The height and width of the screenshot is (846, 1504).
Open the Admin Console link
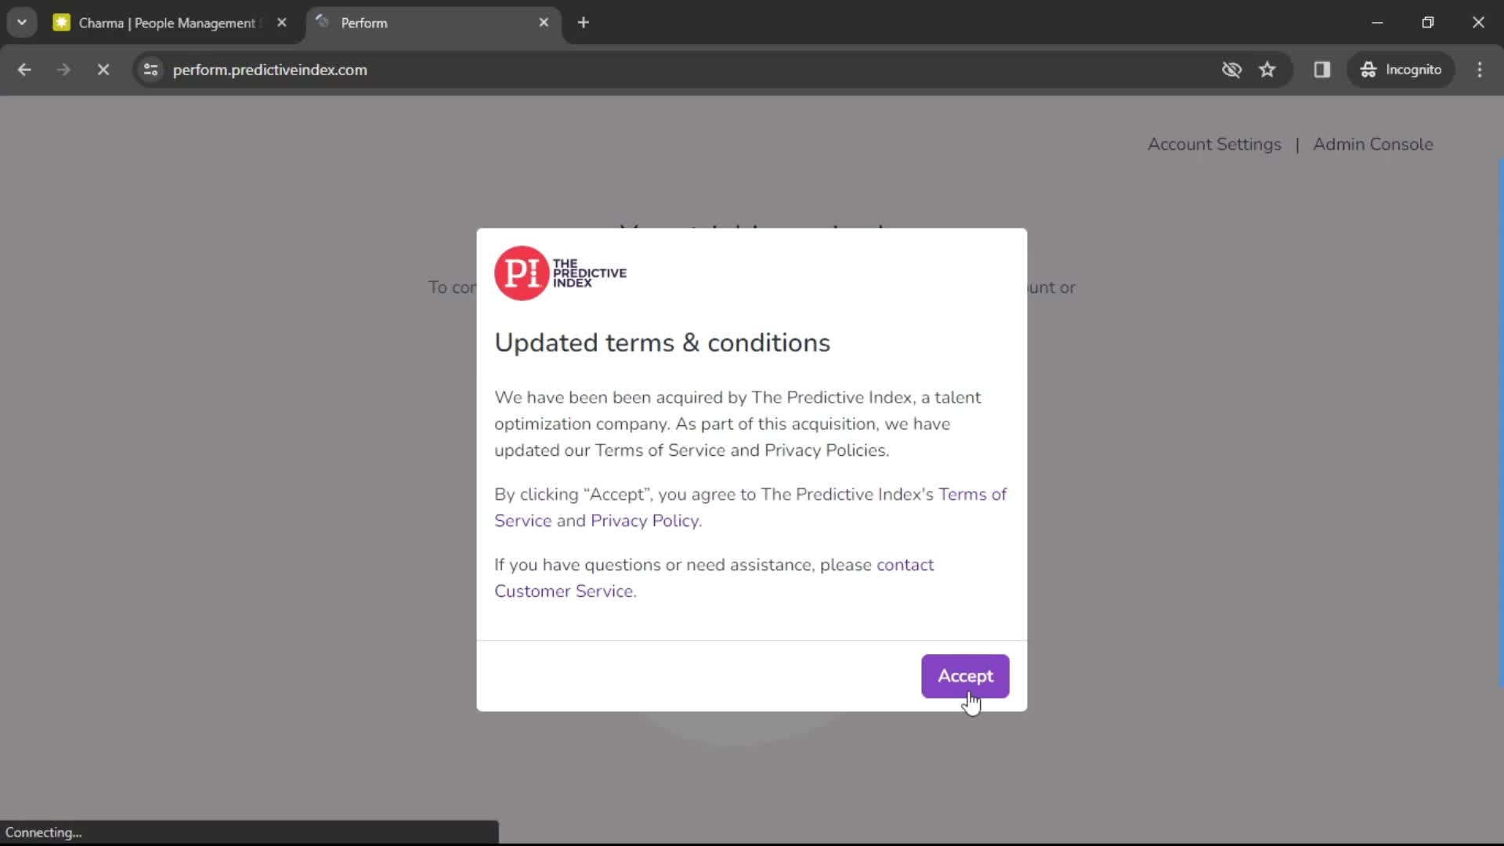tap(1372, 144)
